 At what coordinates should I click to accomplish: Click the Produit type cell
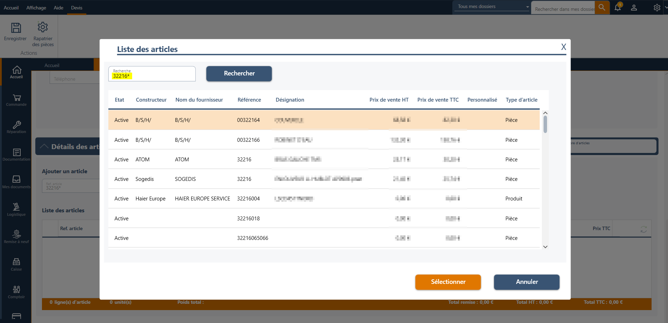coord(514,199)
